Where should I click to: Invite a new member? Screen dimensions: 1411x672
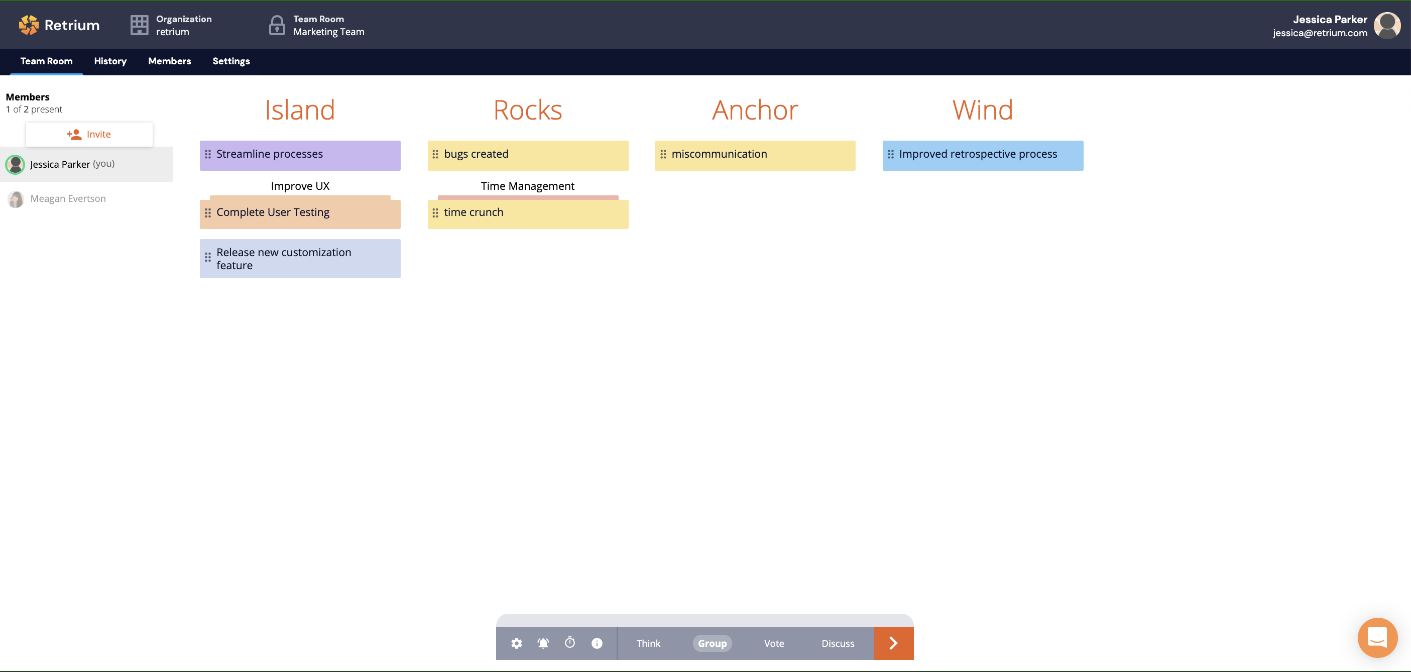click(x=89, y=134)
